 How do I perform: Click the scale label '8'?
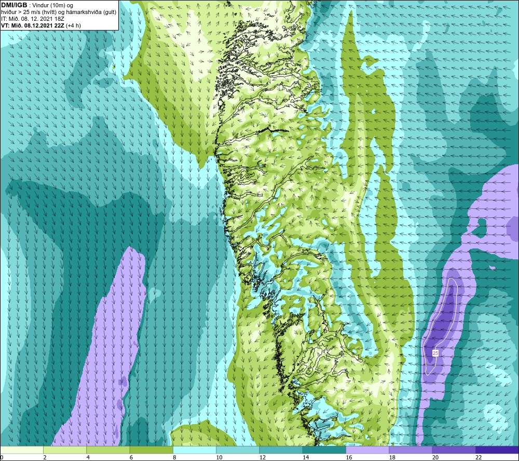point(174,457)
